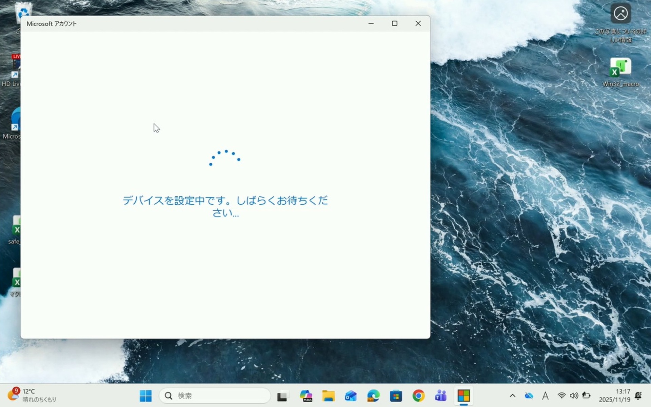Open File Explorer from taskbar

coord(328,395)
